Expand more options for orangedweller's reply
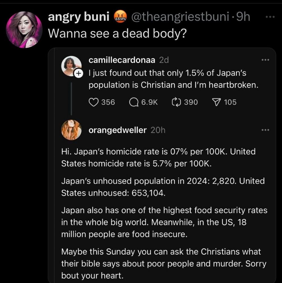The height and width of the screenshot is (283, 282). (264, 130)
